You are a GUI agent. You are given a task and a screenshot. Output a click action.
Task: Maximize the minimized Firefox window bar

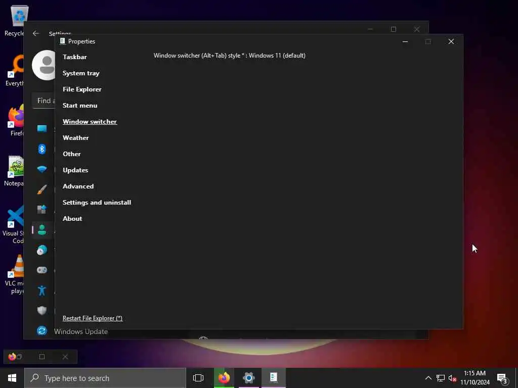42,357
